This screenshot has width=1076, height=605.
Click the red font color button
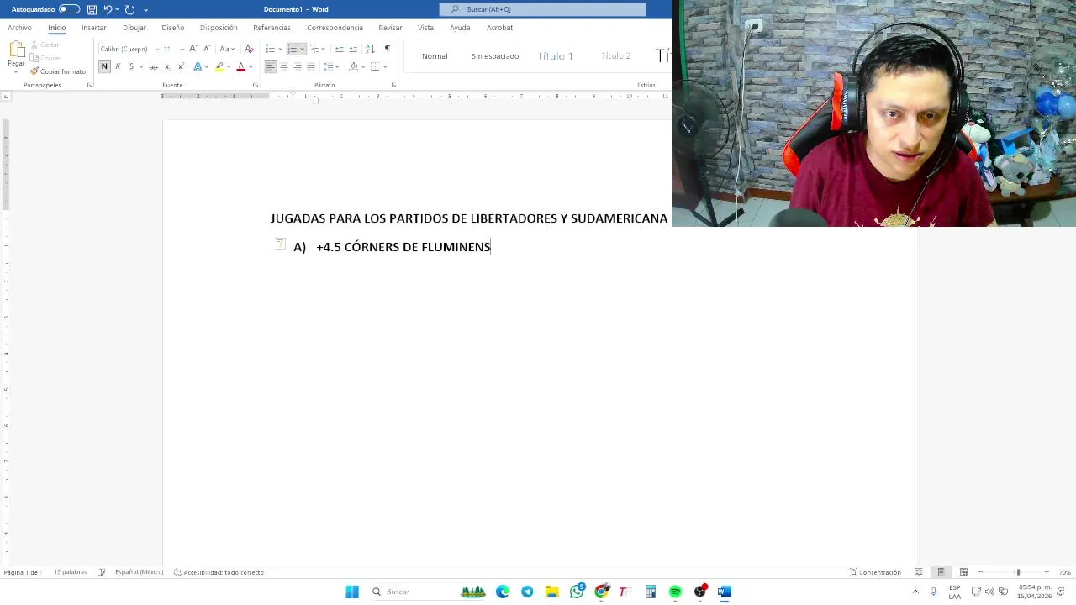click(241, 66)
